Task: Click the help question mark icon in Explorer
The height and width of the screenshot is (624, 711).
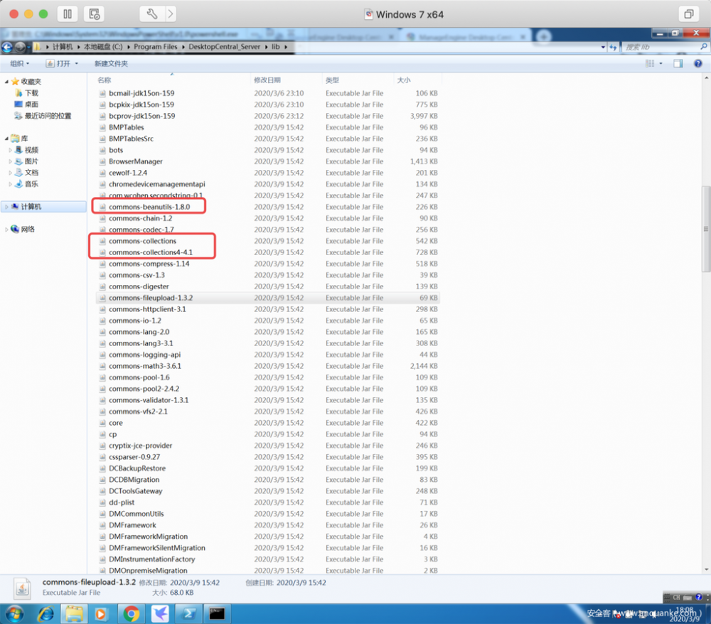Action: [x=698, y=63]
